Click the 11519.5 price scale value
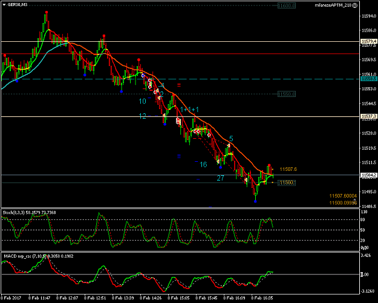 pos(369,148)
